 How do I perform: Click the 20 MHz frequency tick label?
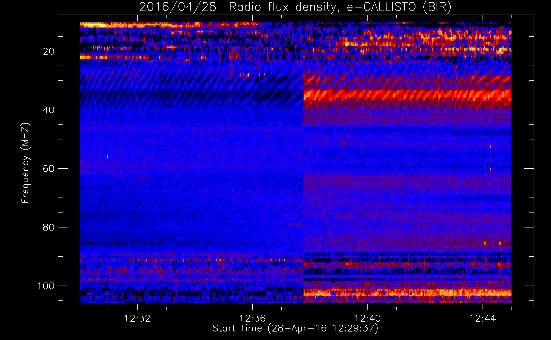click(x=49, y=51)
